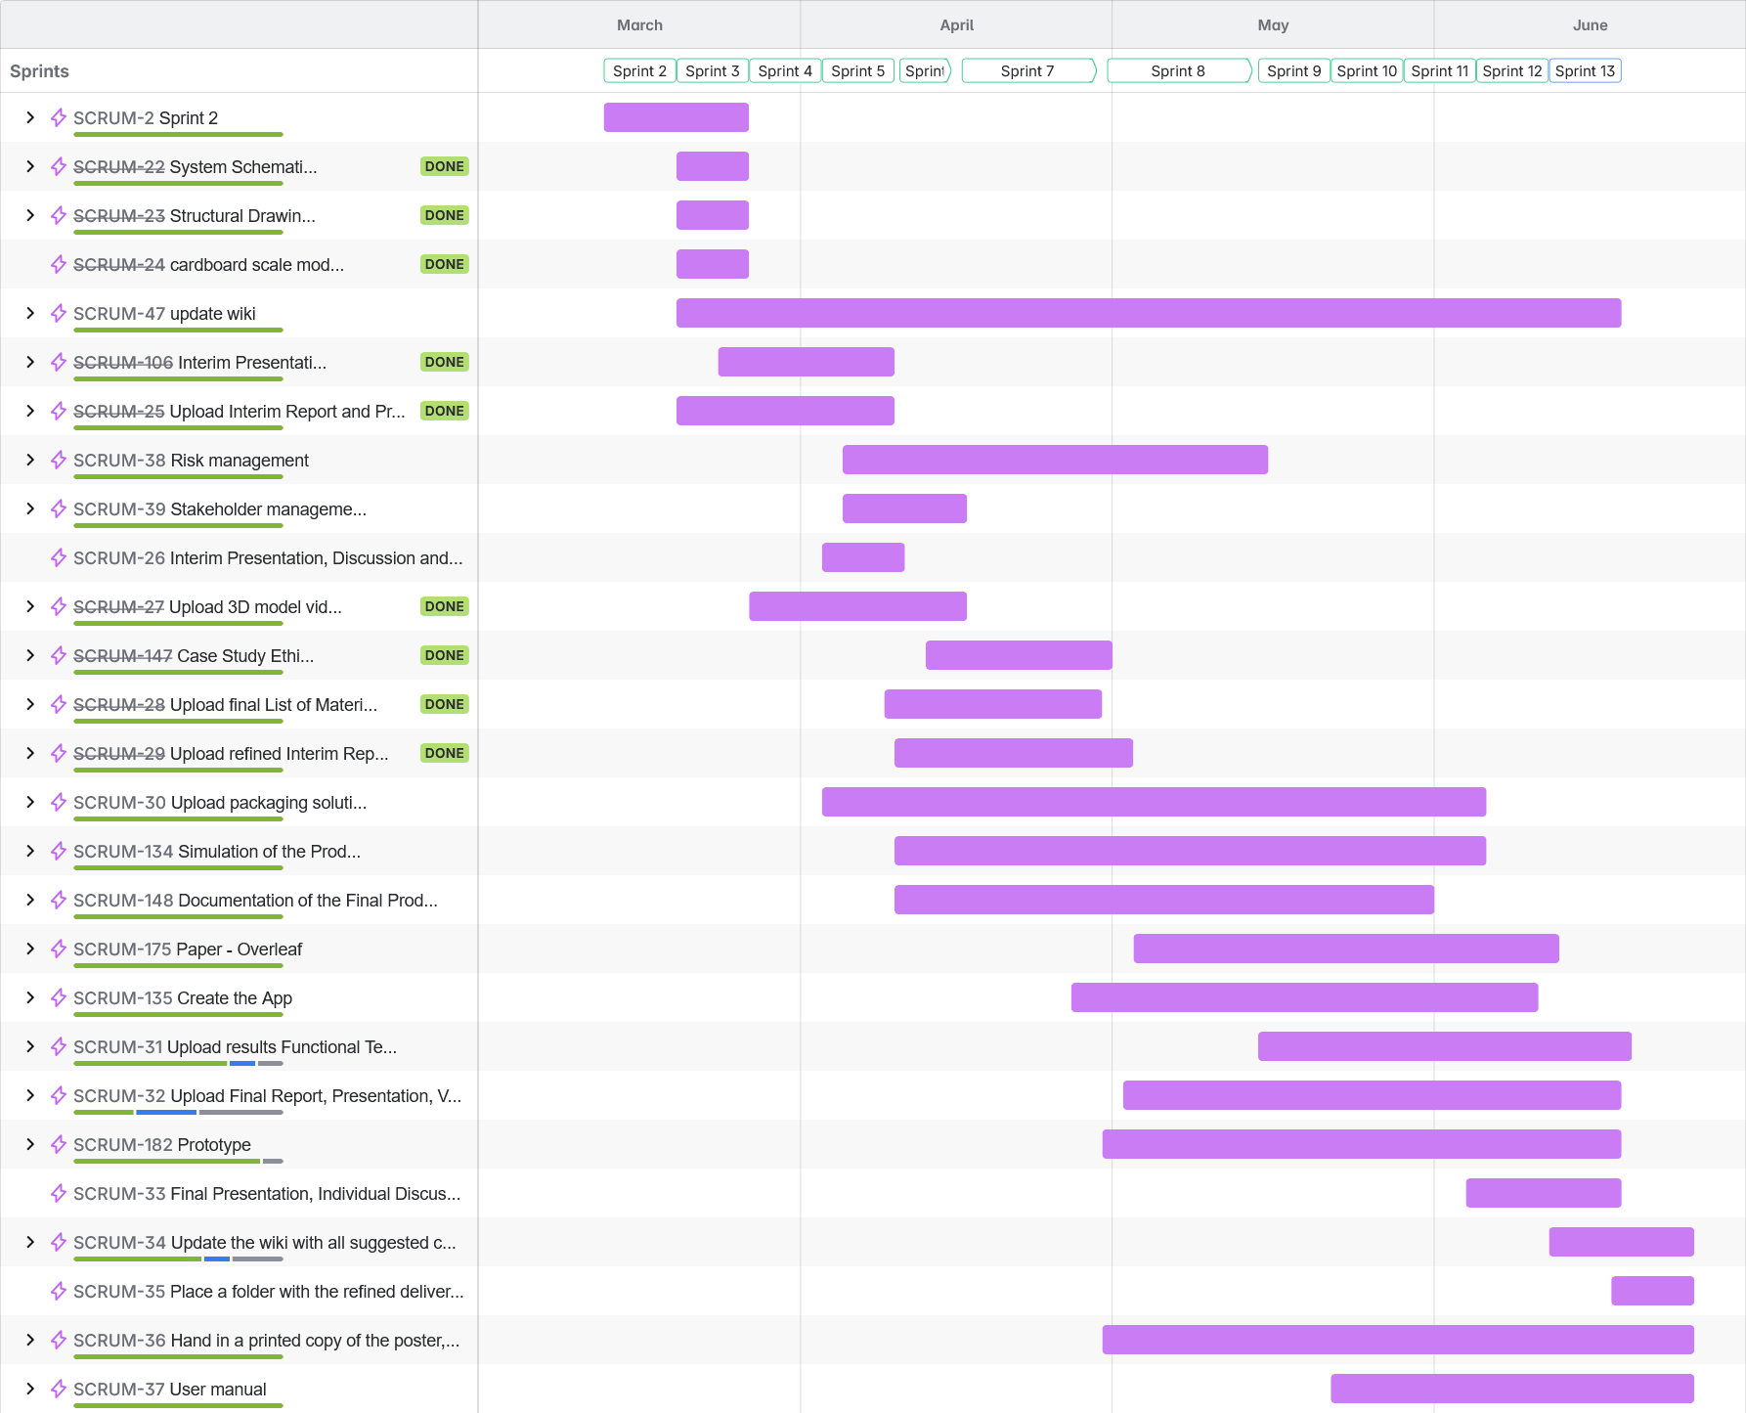Screen dimensions: 1746x1413
Task: Expand the SCRUM-2 Sprint 2 epic
Action: tap(30, 117)
